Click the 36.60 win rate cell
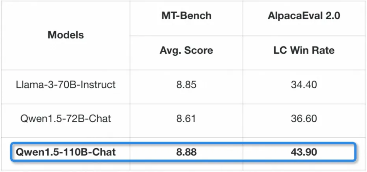Screen dimensions: 367x172 (x=304, y=119)
